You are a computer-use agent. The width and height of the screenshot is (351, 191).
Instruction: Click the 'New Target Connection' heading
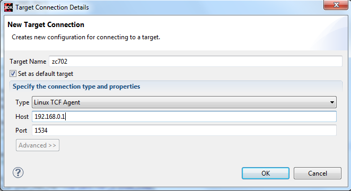pyautogui.click(x=46, y=24)
